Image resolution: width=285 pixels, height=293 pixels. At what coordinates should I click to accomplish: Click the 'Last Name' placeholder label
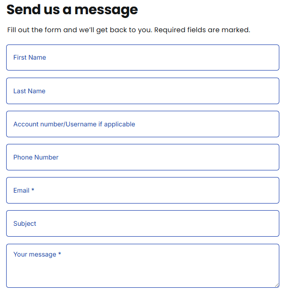(x=29, y=91)
